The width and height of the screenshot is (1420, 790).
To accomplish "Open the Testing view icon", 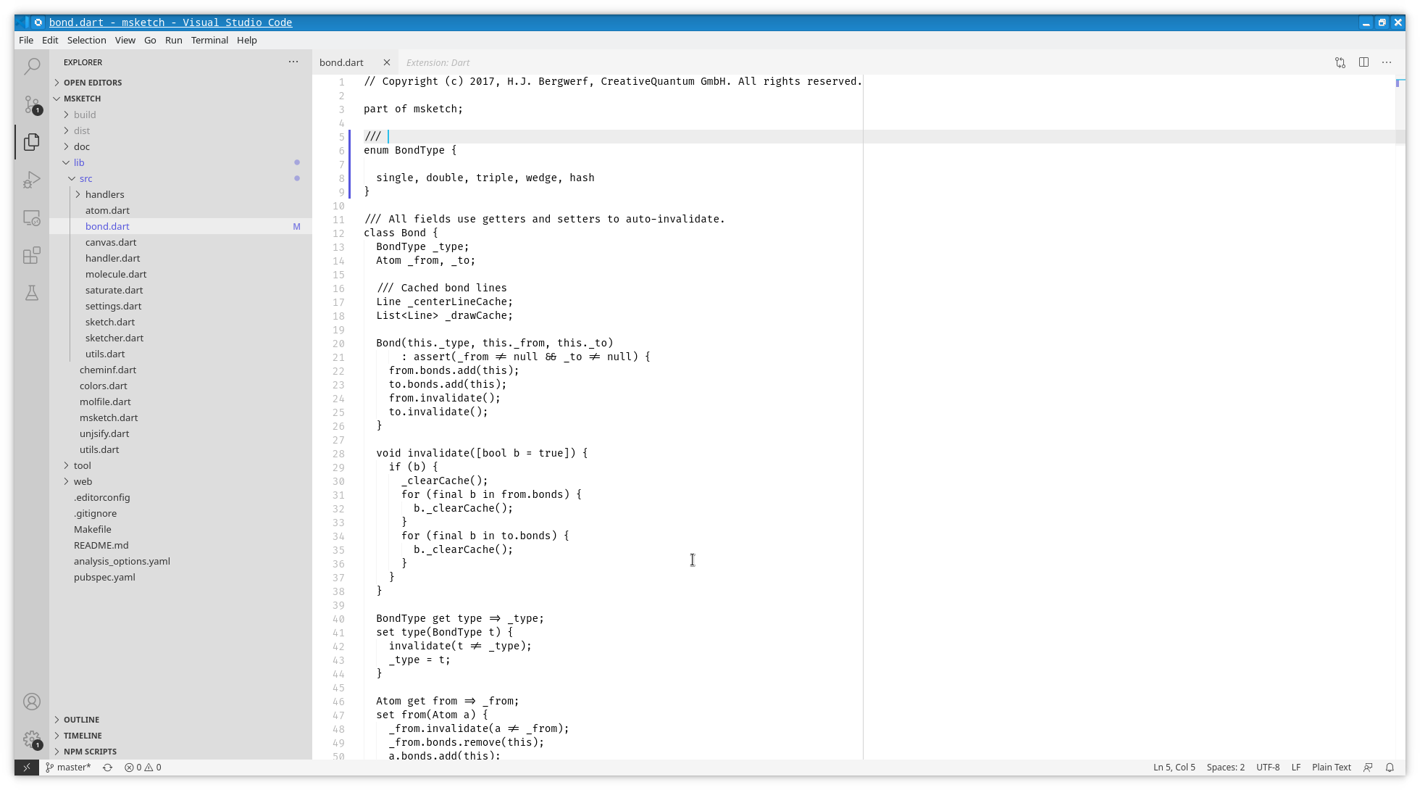I will 32,293.
